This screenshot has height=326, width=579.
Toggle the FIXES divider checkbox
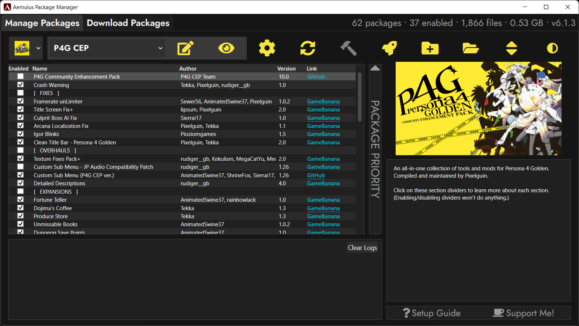pyautogui.click(x=20, y=93)
